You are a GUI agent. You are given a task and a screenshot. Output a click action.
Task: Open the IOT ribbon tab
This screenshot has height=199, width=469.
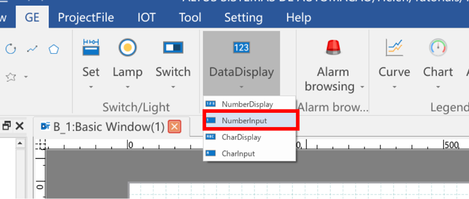[x=146, y=18]
